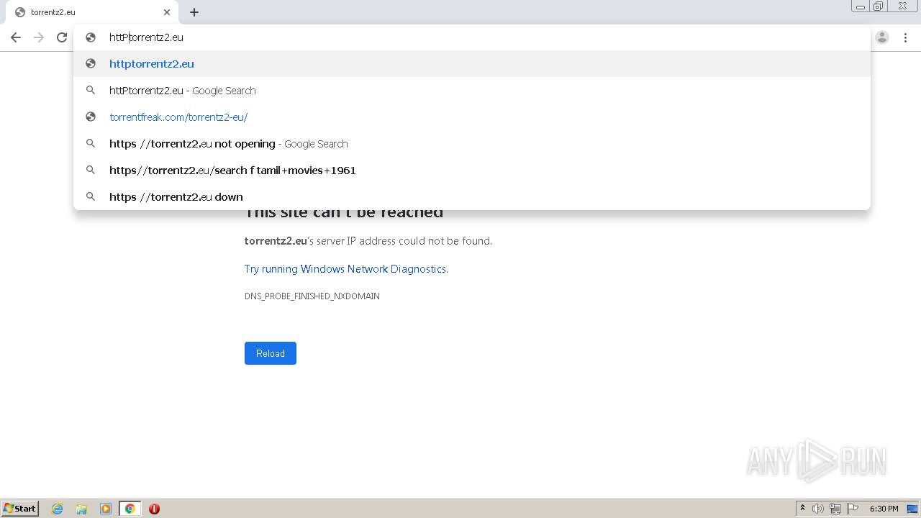Choose the "torrentz2.eu down" search suggestion
The width and height of the screenshot is (921, 518).
(472, 197)
